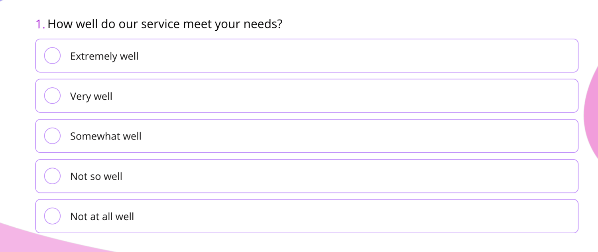598x252 pixels.
Task: Select the "Extremely well" radio button
Action: coord(52,55)
